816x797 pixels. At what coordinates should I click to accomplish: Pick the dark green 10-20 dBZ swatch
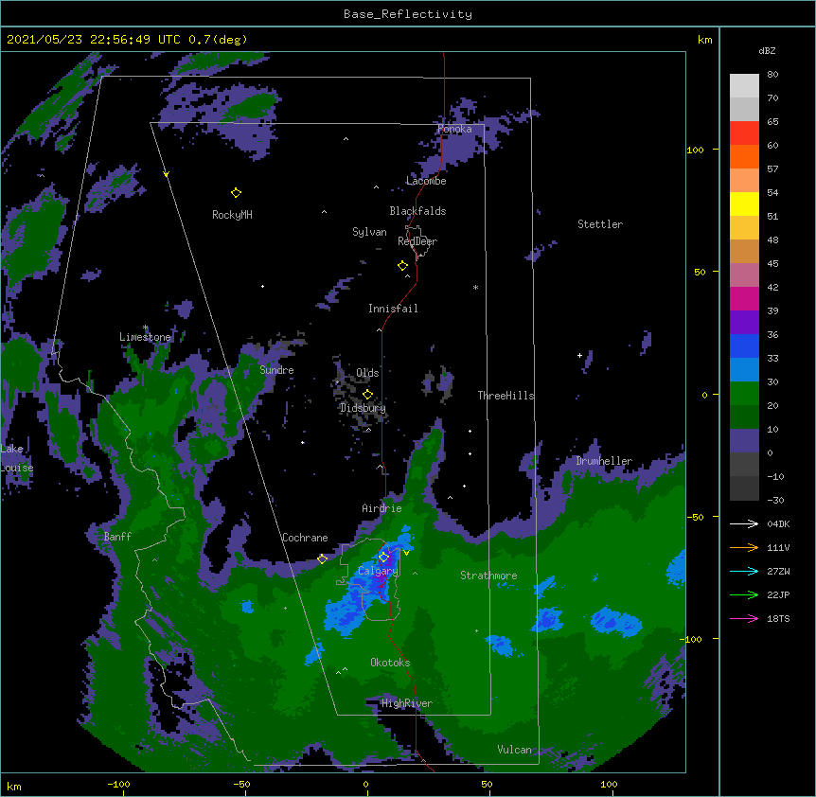coord(744,417)
